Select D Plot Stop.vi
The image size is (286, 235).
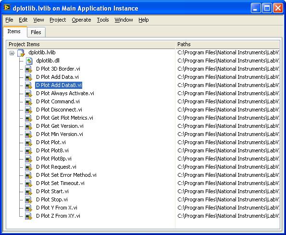52,199
